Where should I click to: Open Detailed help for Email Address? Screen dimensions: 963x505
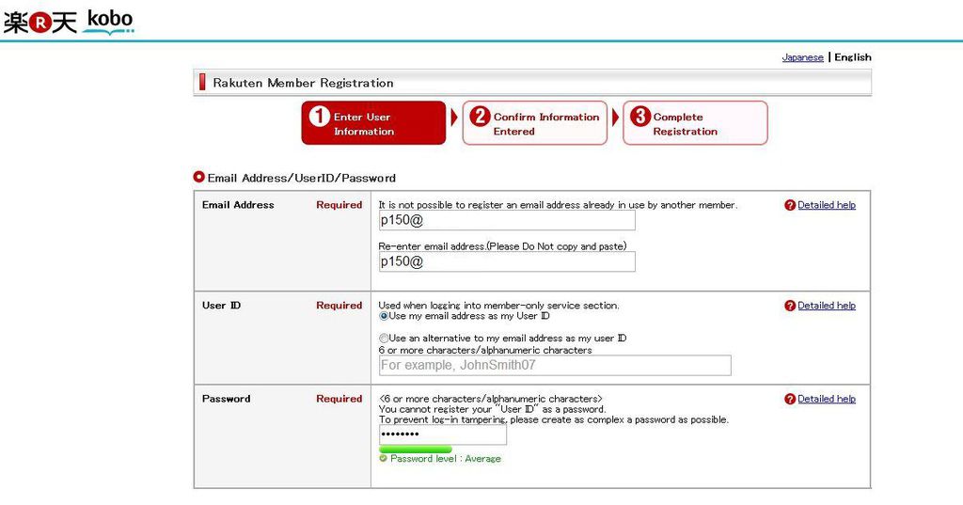(x=827, y=205)
